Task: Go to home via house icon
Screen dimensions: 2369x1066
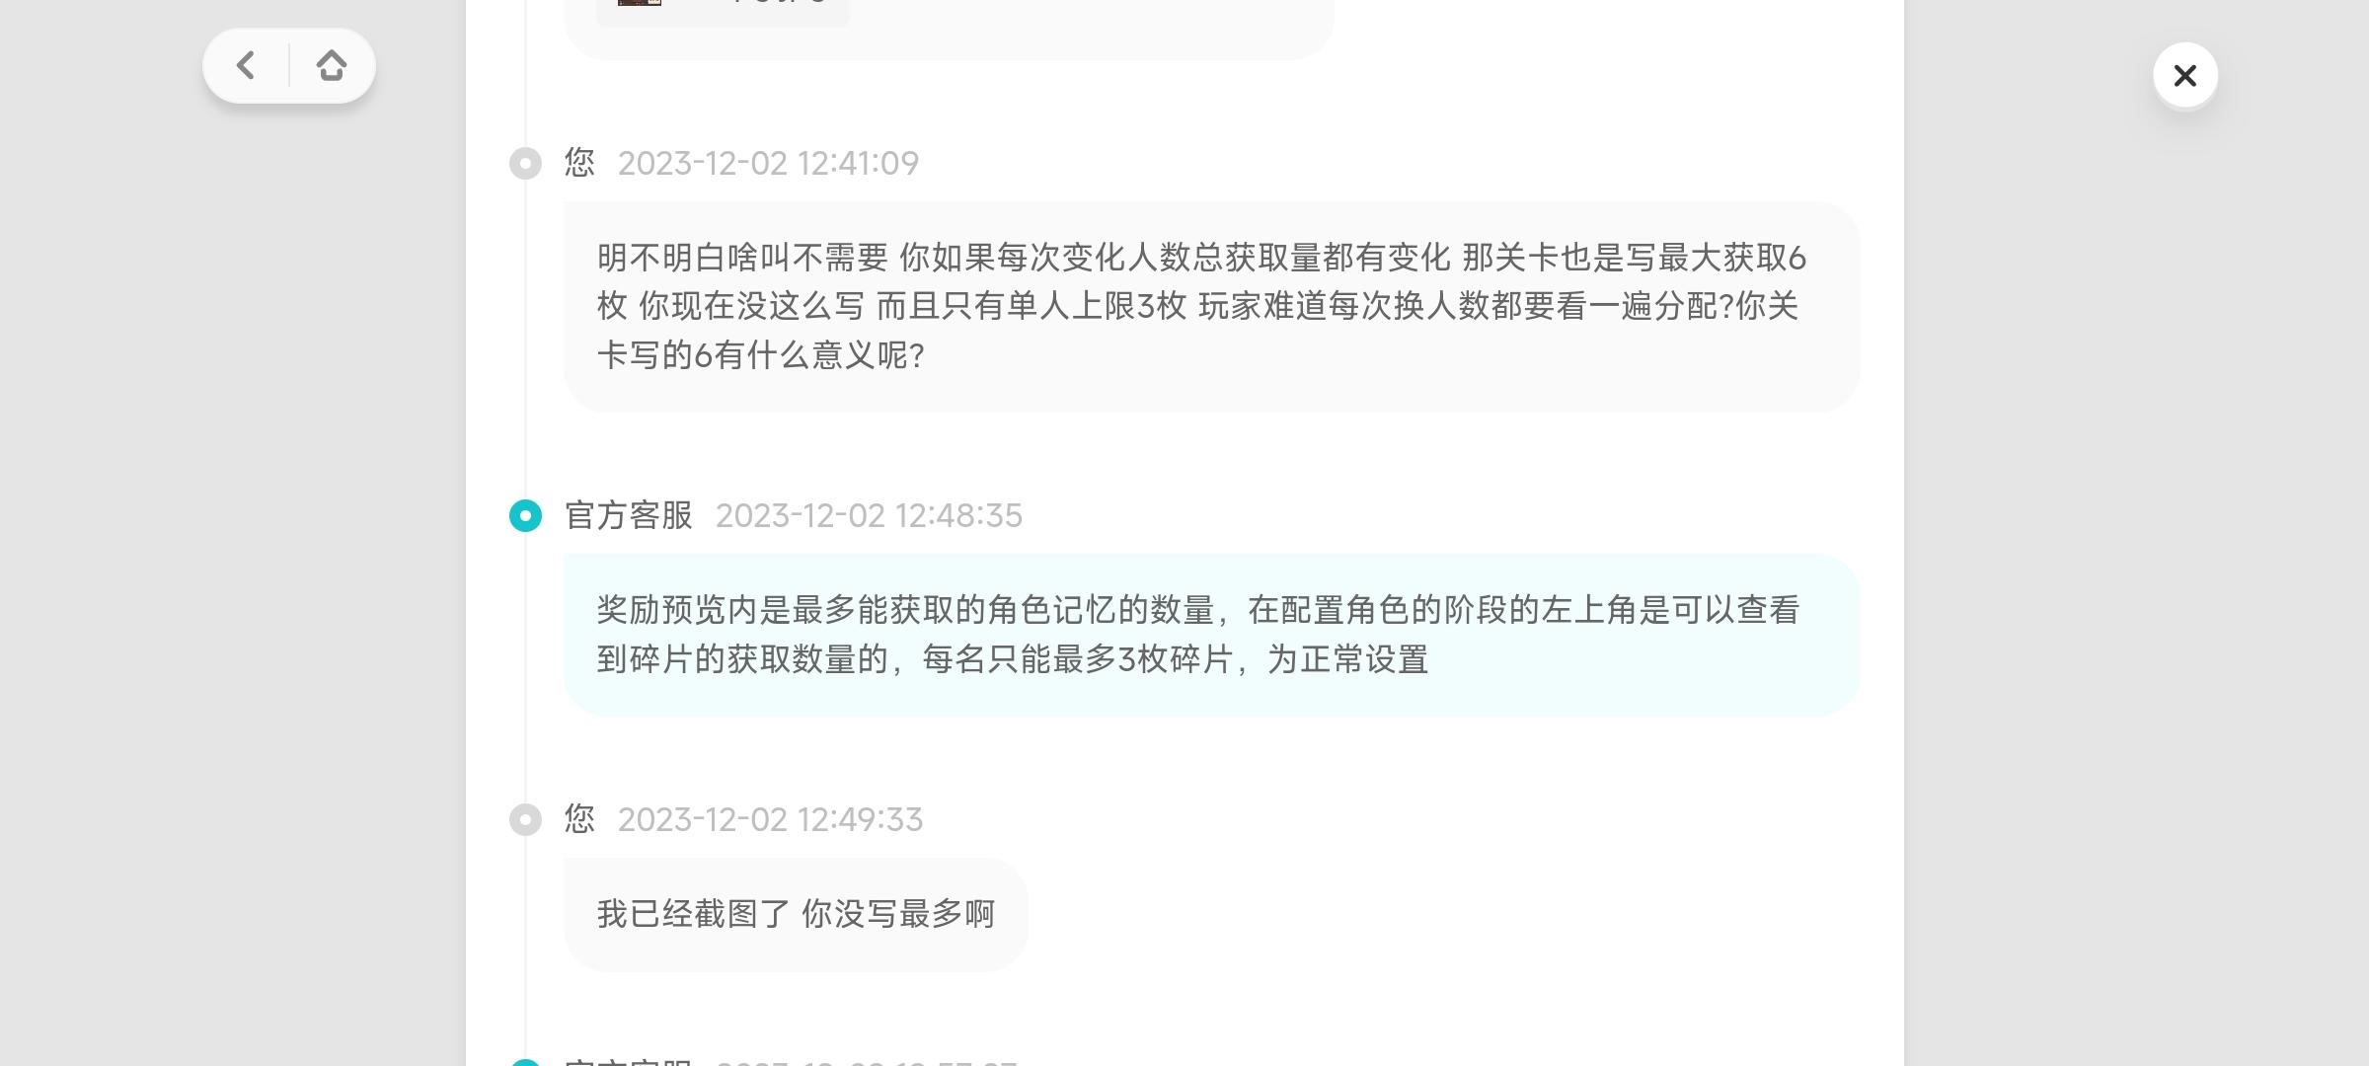Action: click(332, 66)
